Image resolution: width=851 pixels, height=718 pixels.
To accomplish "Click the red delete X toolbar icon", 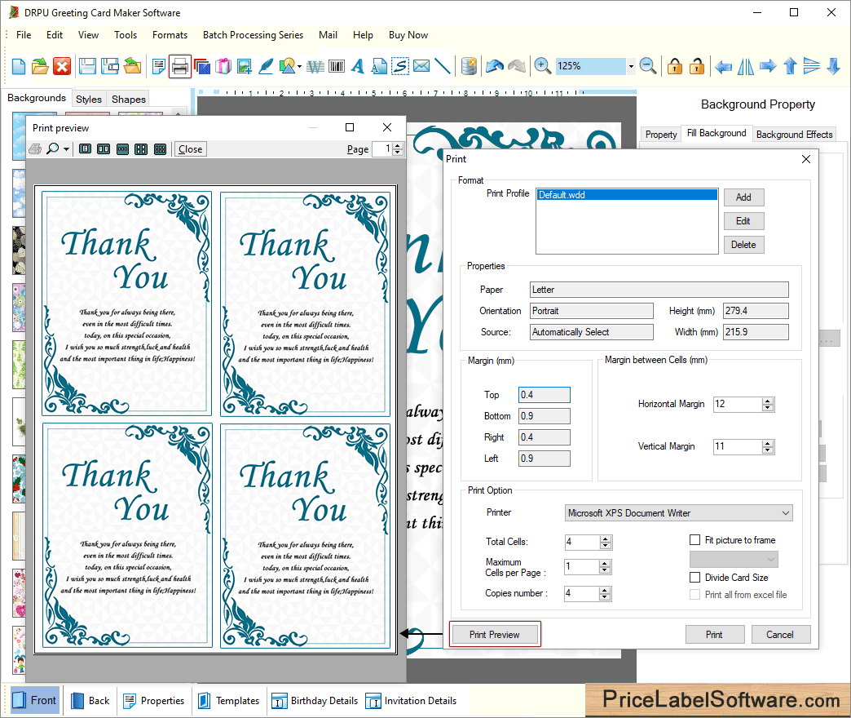I will click(62, 66).
